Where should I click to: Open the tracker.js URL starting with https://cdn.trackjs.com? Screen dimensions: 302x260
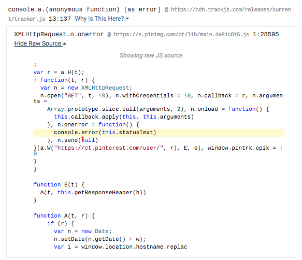point(150,14)
